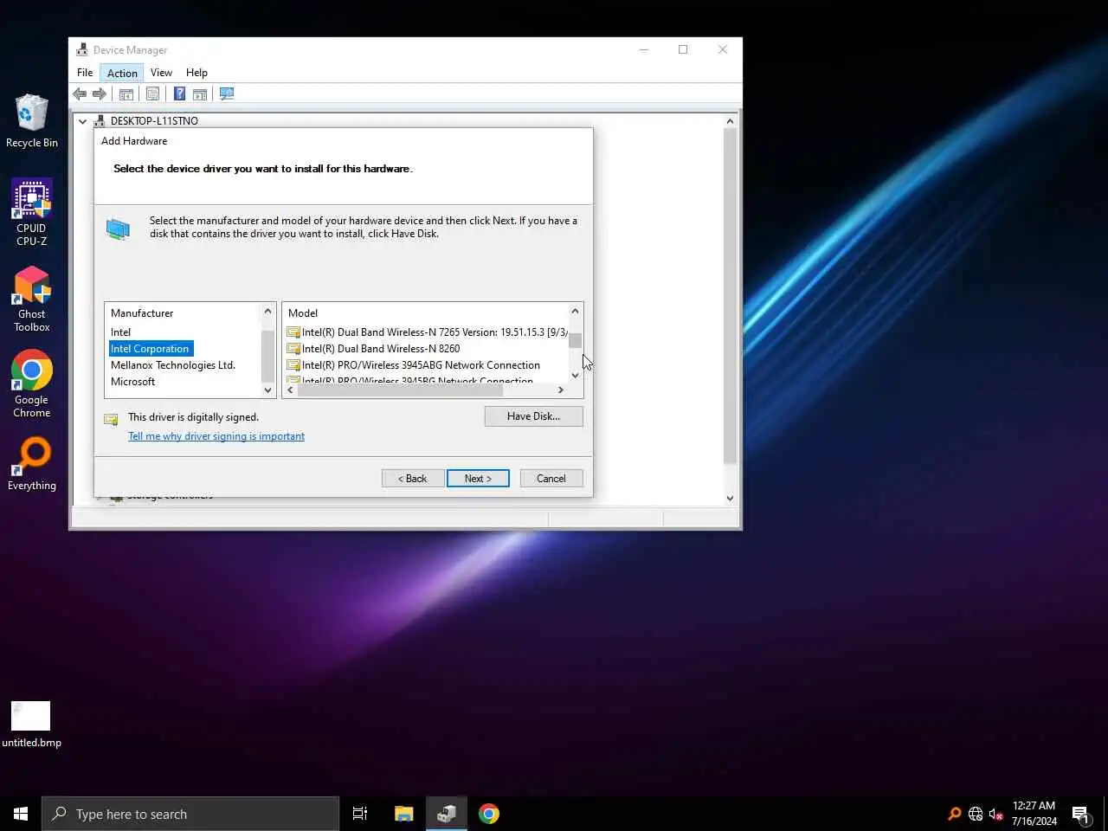Click the Model list vertical scrollbar thumb
This screenshot has height=831, width=1108.
575,340
